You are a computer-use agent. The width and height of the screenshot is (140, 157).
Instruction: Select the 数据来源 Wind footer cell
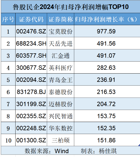(71, 150)
